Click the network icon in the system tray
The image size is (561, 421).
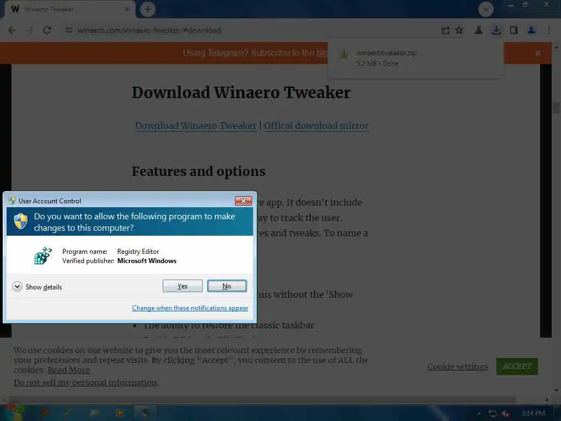coord(493,414)
